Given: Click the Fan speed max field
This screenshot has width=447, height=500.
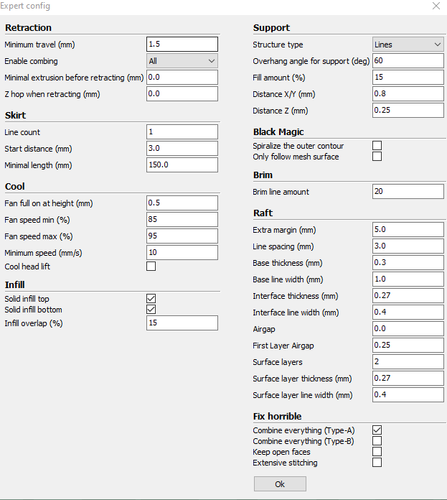Looking at the screenshot, I should (x=182, y=236).
